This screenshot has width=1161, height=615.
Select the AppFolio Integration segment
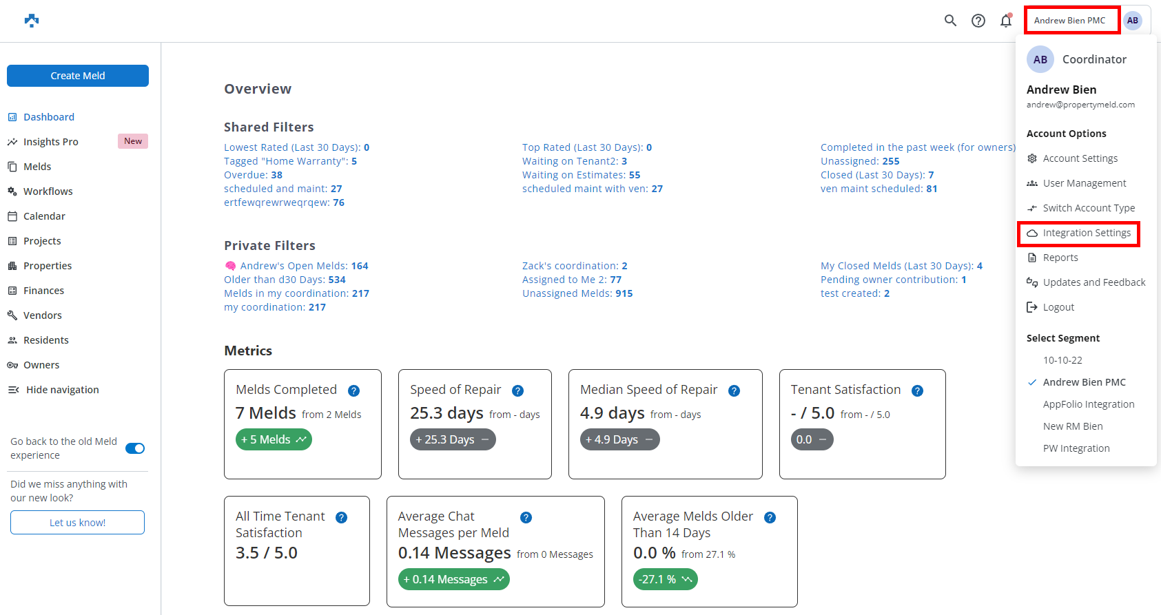pos(1088,404)
